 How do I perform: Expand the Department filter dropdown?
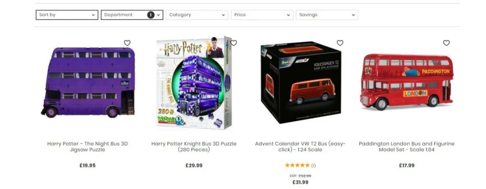pyautogui.click(x=132, y=15)
